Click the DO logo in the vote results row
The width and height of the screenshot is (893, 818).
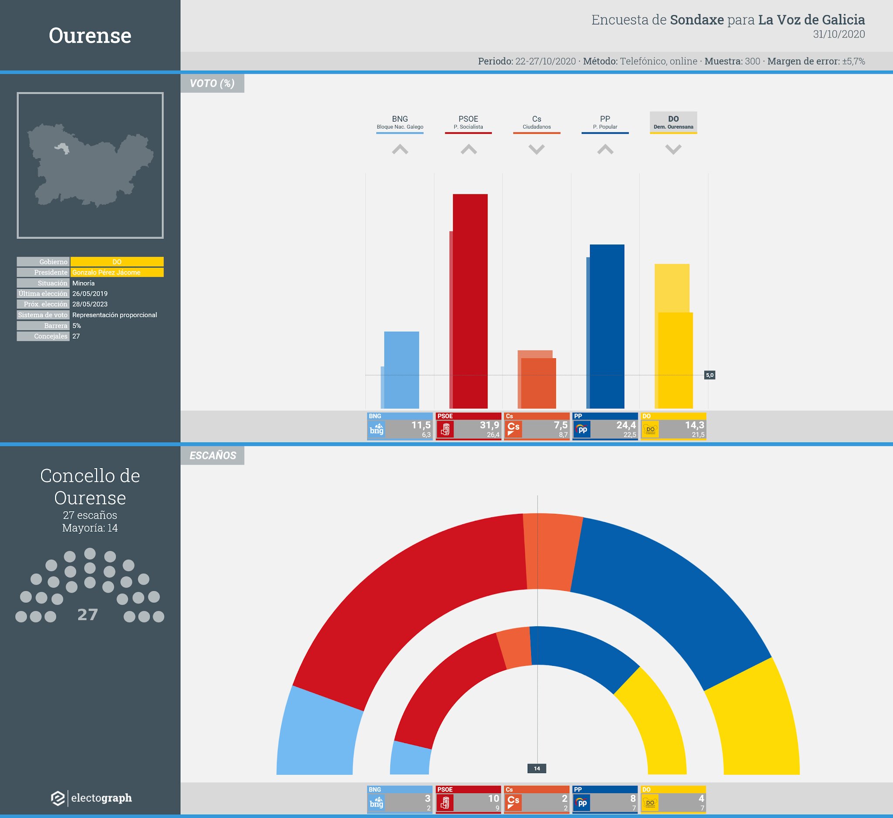[650, 429]
